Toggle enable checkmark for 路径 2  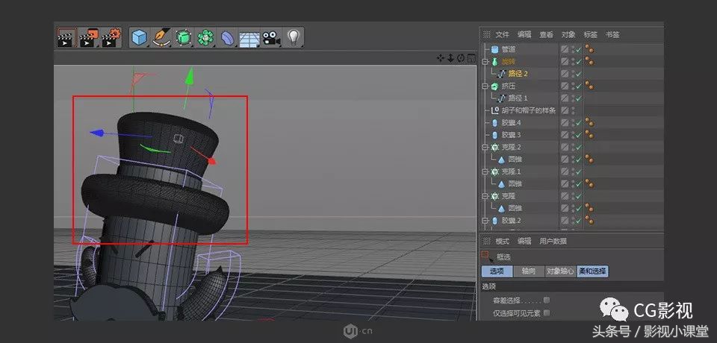point(578,74)
